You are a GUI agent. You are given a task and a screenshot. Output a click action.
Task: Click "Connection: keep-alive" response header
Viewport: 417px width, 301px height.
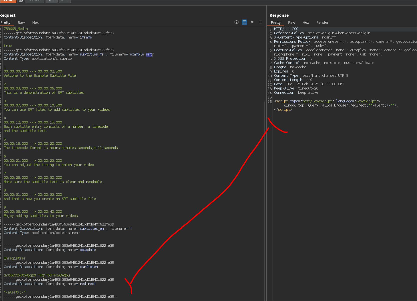point(296,92)
